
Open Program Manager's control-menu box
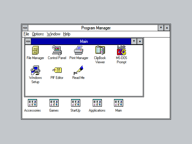coord(25,28)
